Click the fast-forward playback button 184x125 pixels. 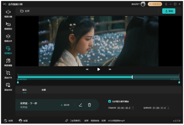110,69
